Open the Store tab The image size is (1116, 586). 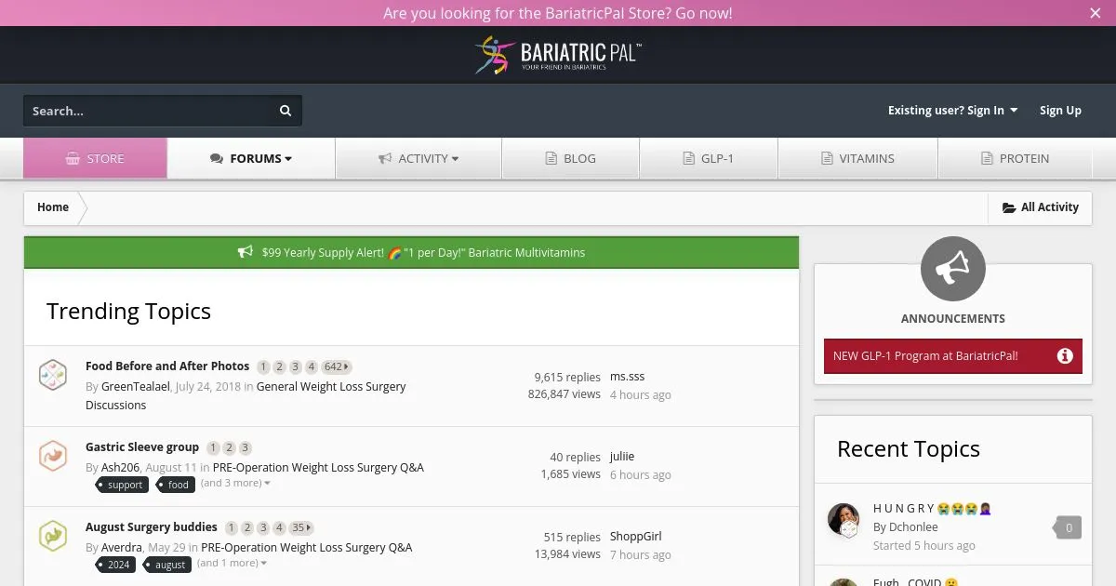coord(95,158)
